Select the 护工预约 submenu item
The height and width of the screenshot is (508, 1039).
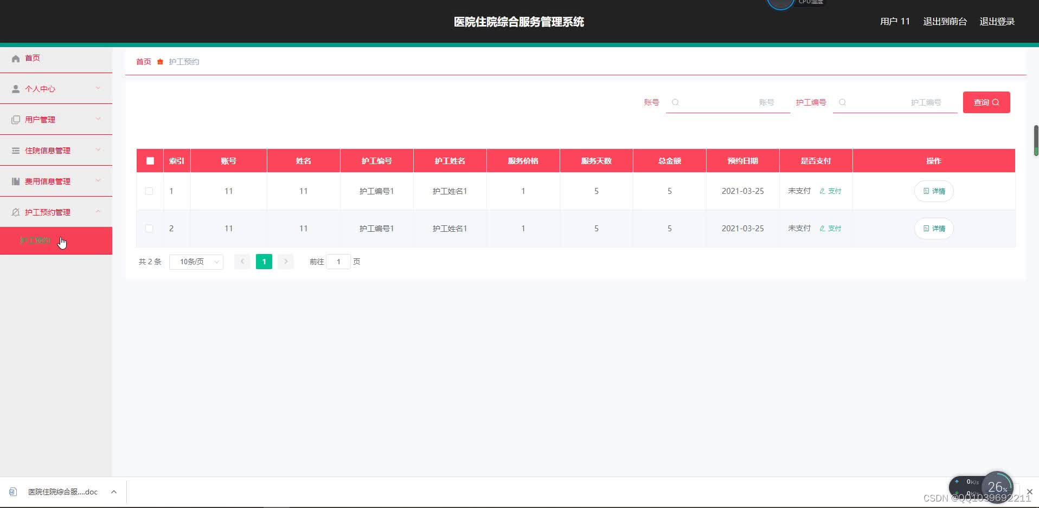(56, 241)
